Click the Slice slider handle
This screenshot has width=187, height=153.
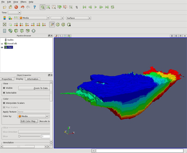click(x=19, y=136)
